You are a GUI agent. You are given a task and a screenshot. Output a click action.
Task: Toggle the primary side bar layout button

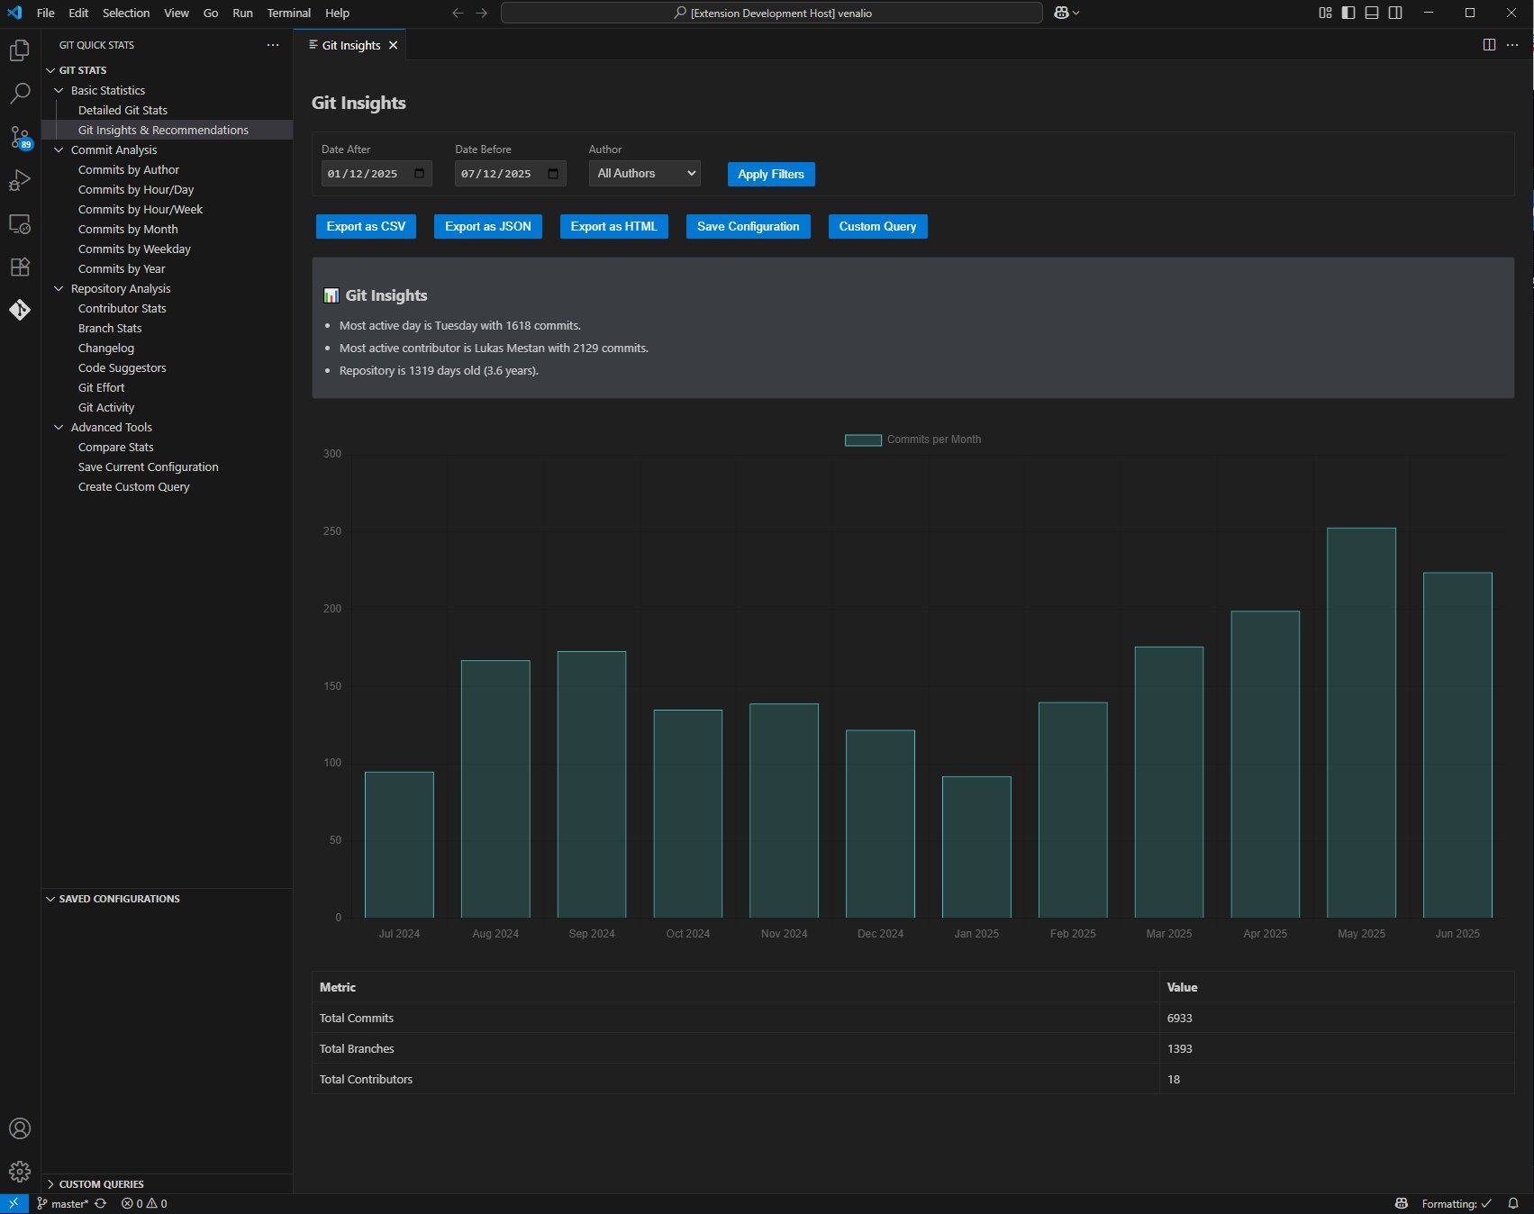(x=1348, y=13)
